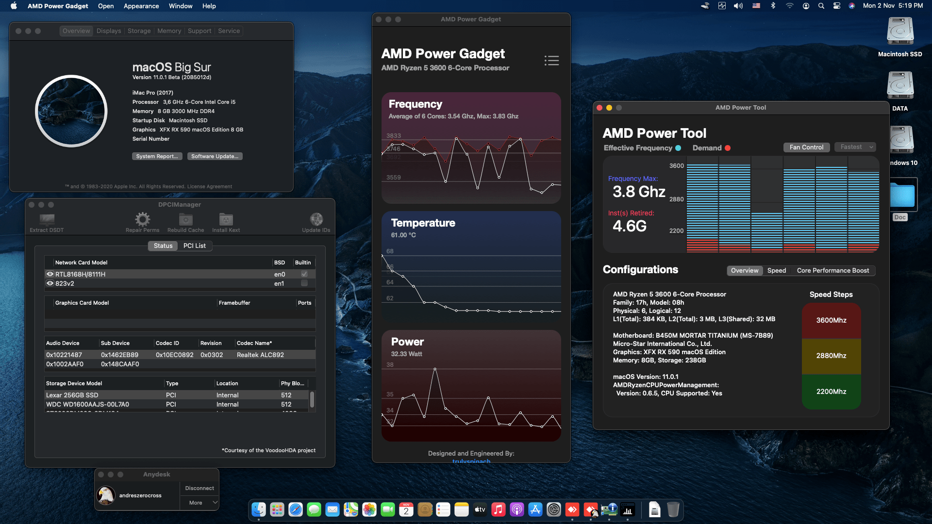
Task: Open the Fastest preset dropdown
Action: (855, 147)
